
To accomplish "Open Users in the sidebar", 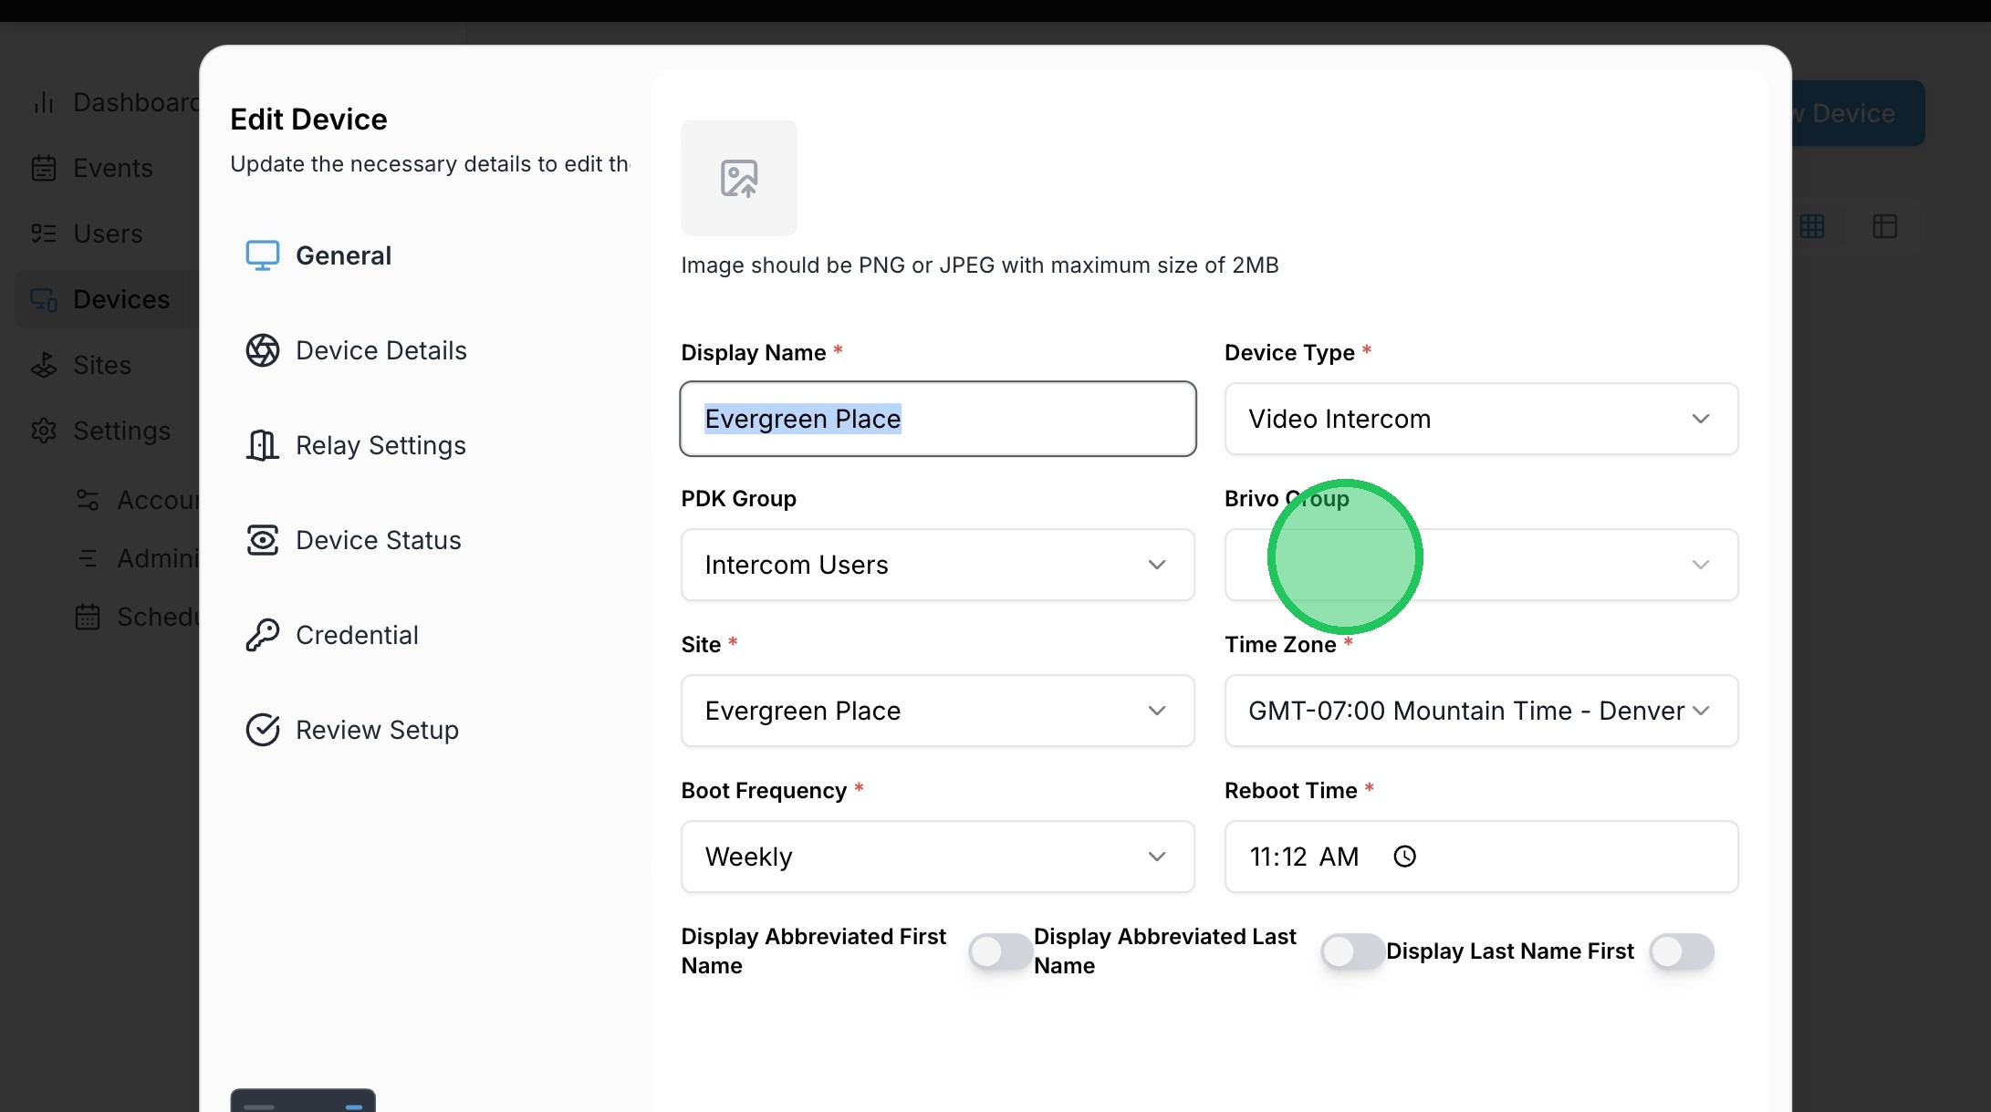I will [x=108, y=234].
